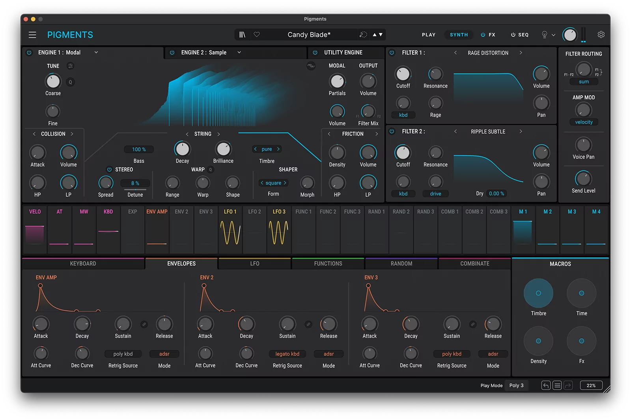Open the Engine 2 Sample dropdown
The width and height of the screenshot is (631, 420).
click(239, 52)
